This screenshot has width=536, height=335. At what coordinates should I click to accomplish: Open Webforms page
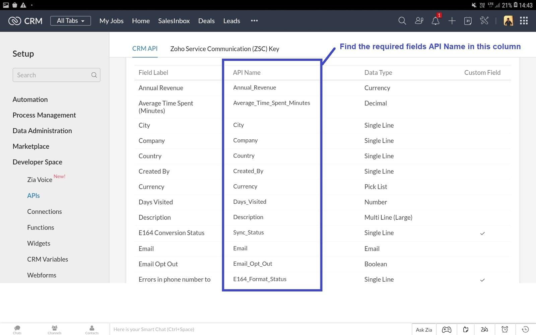click(x=42, y=275)
